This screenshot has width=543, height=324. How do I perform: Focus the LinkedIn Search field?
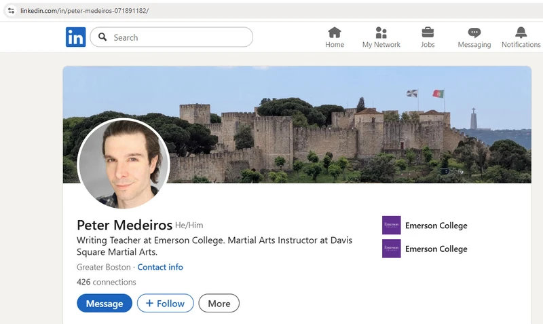coord(172,37)
